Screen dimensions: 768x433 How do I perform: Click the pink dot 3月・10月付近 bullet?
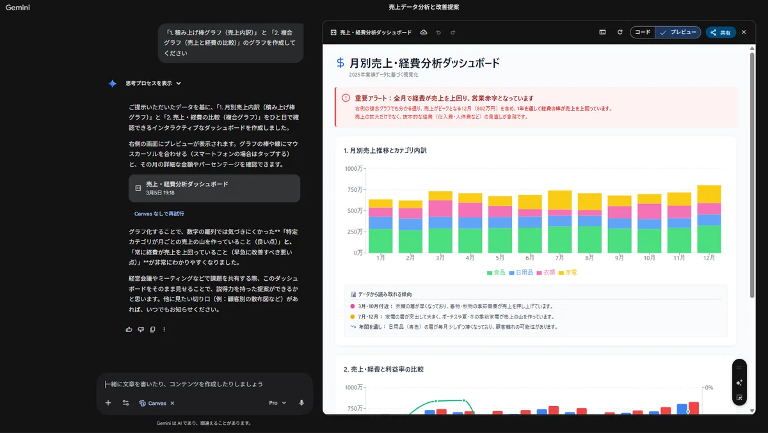click(353, 306)
